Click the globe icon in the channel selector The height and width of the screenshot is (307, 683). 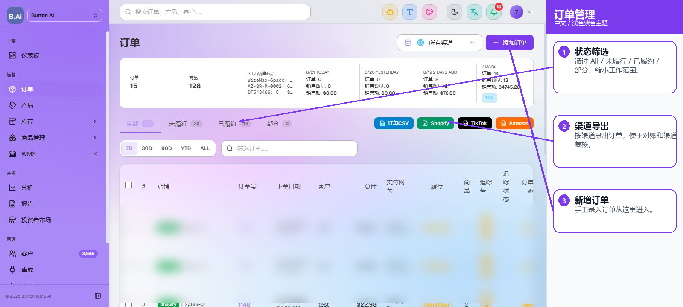point(420,43)
